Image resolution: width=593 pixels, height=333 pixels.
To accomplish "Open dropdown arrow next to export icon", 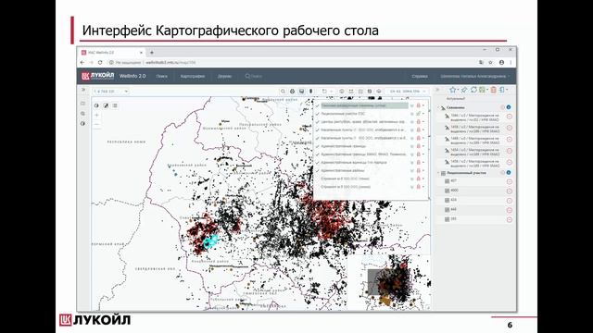I will pos(507,90).
